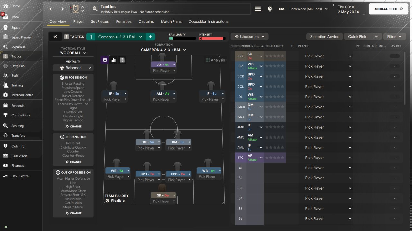Open Squad Planner from the sidebar
Viewport: 412px width, 231px height.
[21, 37]
